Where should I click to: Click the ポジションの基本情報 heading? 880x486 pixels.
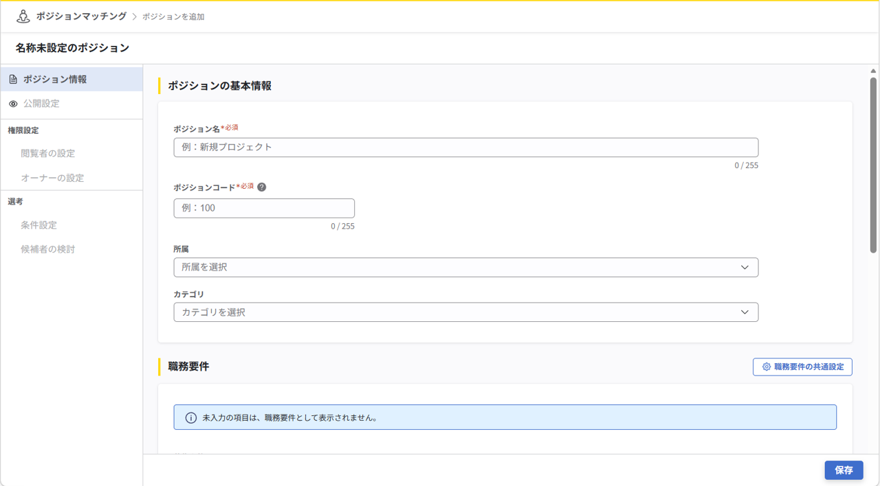(x=220, y=86)
